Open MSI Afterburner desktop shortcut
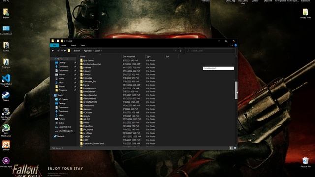Screen dimensions: 315x177 click(6, 130)
